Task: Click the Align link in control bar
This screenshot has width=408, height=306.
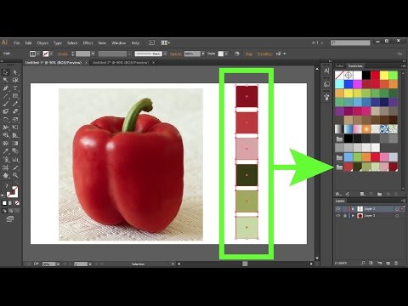Action: [249, 54]
